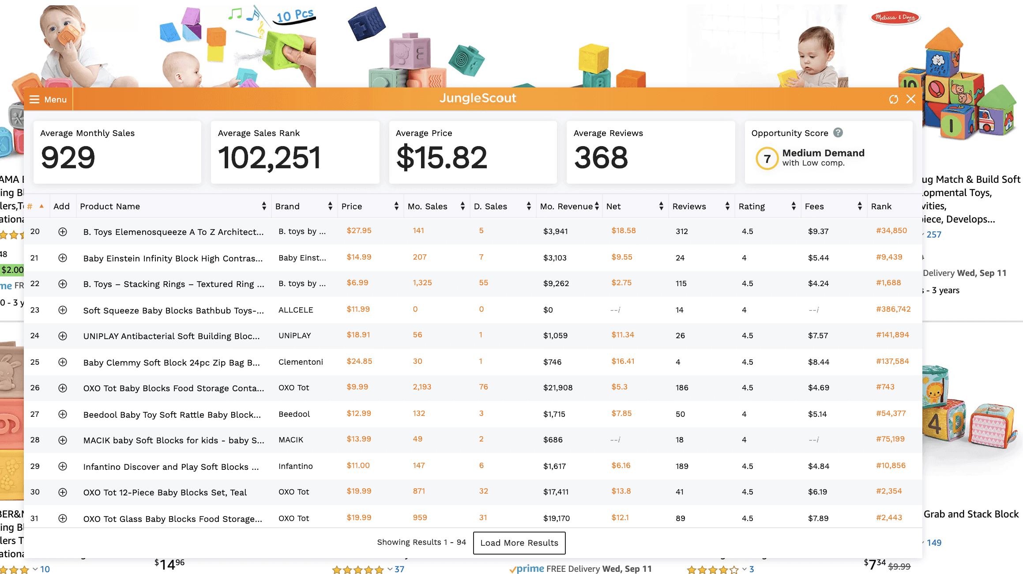Add OXO Tot Glass Baby Blocks row 31
Screen dimensions: 1023x574
point(63,518)
